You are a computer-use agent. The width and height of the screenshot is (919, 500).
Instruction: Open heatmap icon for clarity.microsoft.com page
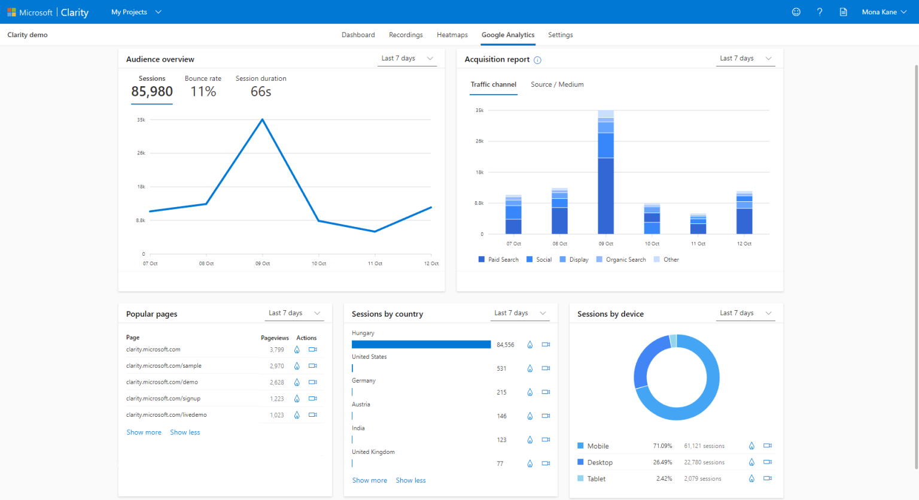point(297,350)
